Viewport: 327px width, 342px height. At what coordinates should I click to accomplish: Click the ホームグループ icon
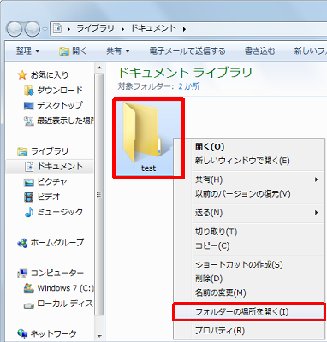point(22,243)
